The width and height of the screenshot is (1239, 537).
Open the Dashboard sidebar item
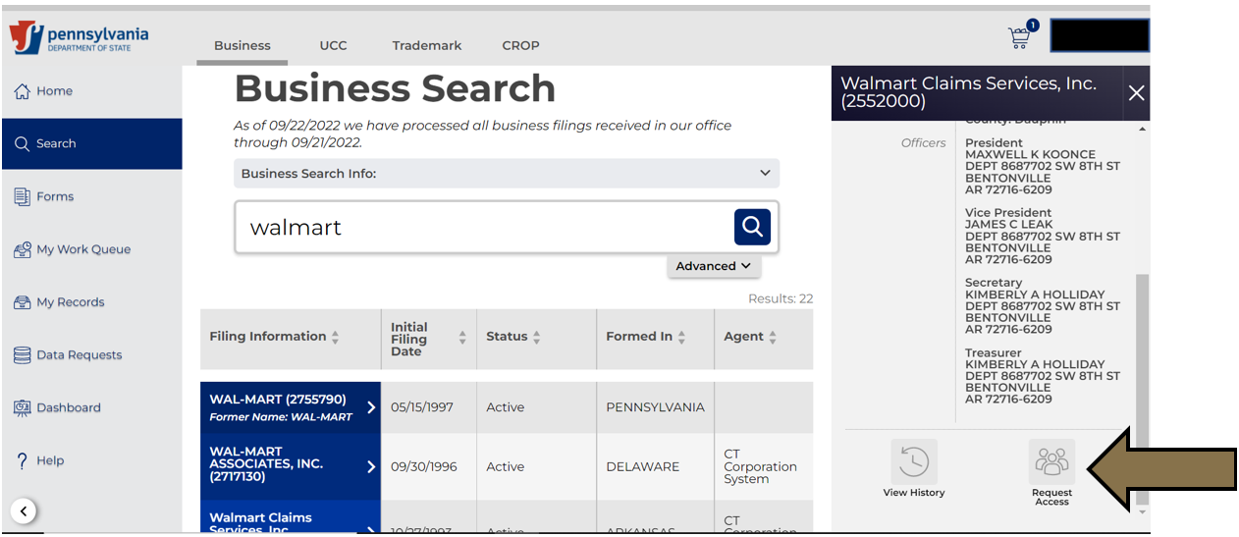coord(68,407)
